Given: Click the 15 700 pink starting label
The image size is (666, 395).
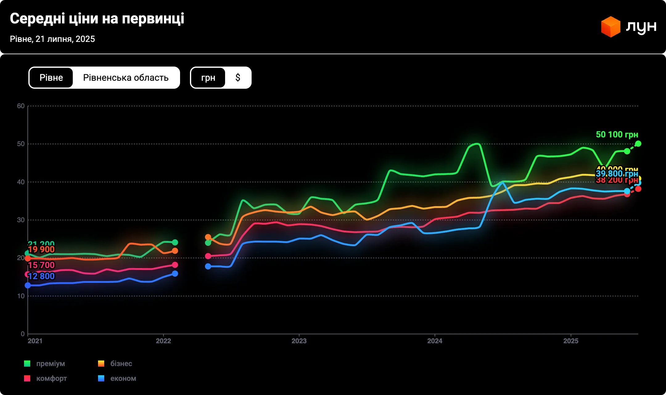Looking at the screenshot, I should click(x=41, y=265).
